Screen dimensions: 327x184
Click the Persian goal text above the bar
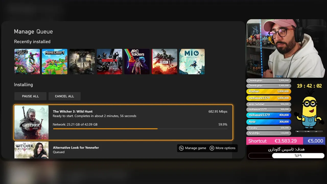286,149
